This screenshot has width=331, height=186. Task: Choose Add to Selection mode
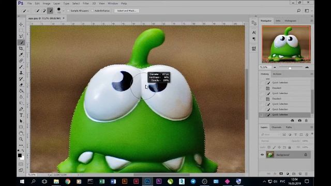point(44,10)
